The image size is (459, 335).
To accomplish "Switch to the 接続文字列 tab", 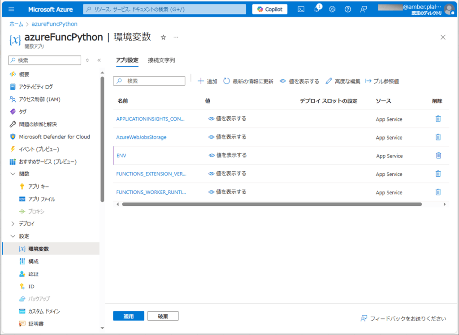I will click(161, 60).
